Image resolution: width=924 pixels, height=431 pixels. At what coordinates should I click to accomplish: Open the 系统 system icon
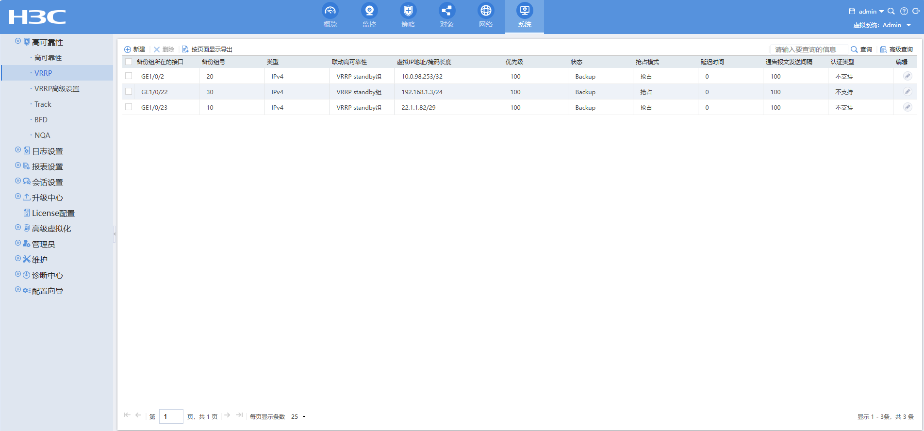(x=525, y=11)
